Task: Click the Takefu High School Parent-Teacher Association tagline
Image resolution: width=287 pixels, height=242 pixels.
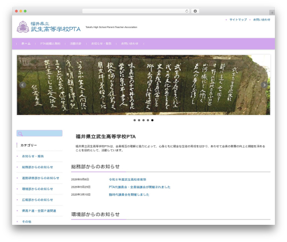Action: click(x=111, y=27)
